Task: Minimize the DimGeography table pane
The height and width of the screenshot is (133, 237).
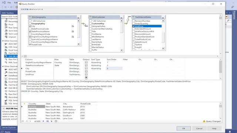Action: tap(78, 17)
